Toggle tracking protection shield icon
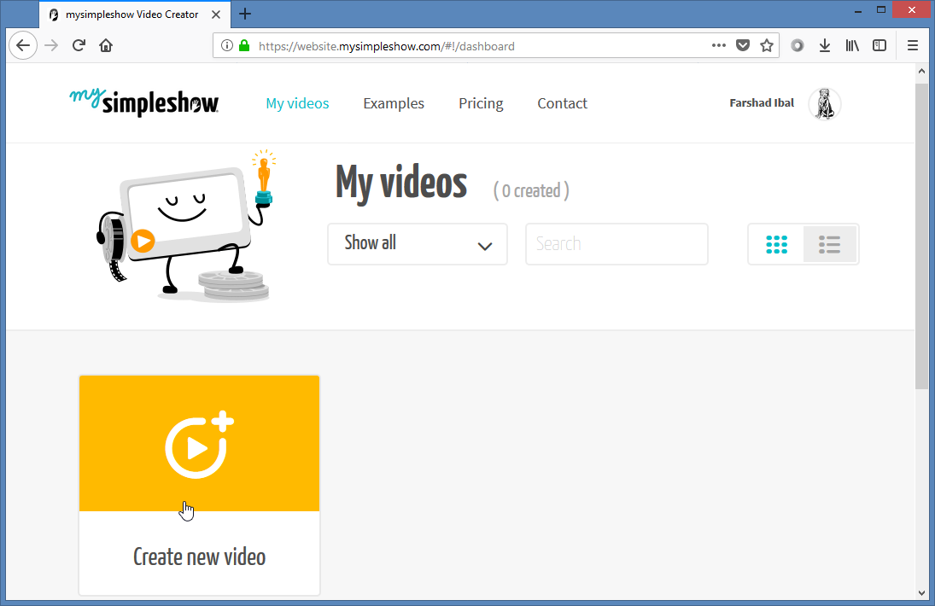This screenshot has height=606, width=935. (742, 45)
